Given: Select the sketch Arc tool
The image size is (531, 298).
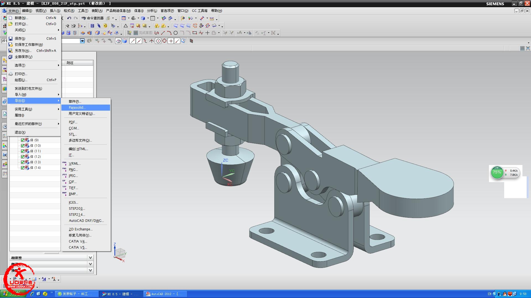Looking at the screenshot, I should pos(169,33).
